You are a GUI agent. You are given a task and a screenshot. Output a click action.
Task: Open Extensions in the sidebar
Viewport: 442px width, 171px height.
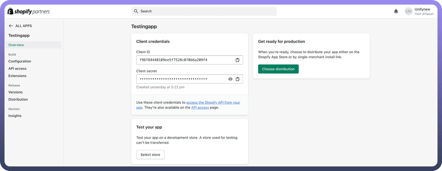tap(17, 76)
